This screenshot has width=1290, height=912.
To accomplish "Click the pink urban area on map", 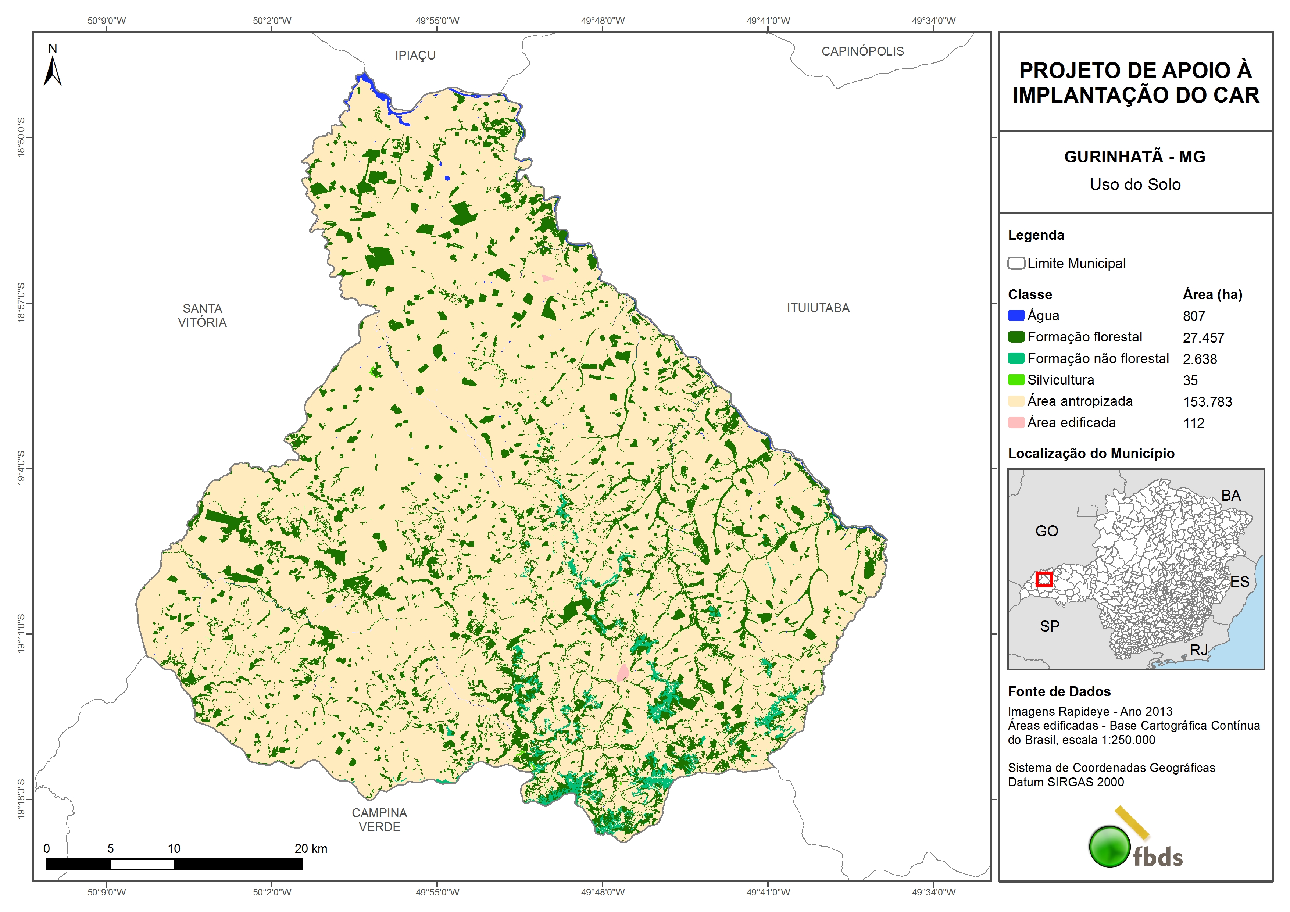I will tap(622, 673).
